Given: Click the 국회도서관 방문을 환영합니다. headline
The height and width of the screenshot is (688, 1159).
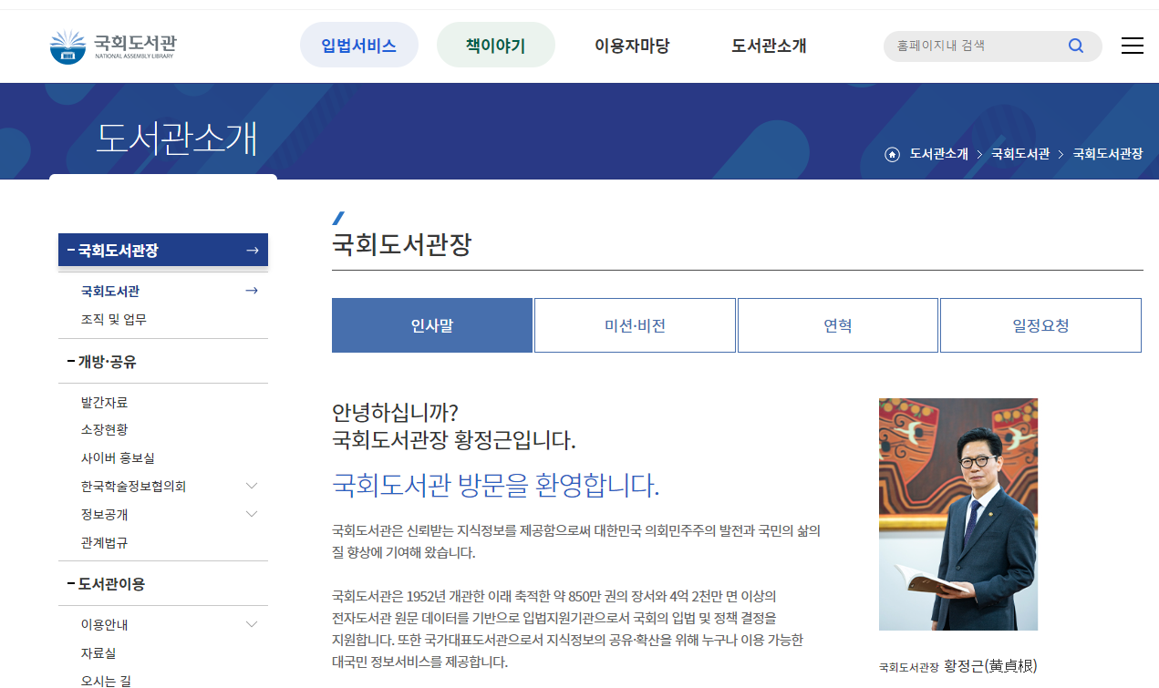Looking at the screenshot, I should click(x=495, y=485).
